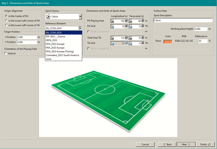Pick FIFA_2022-Europe reference standard

click(x=54, y=44)
